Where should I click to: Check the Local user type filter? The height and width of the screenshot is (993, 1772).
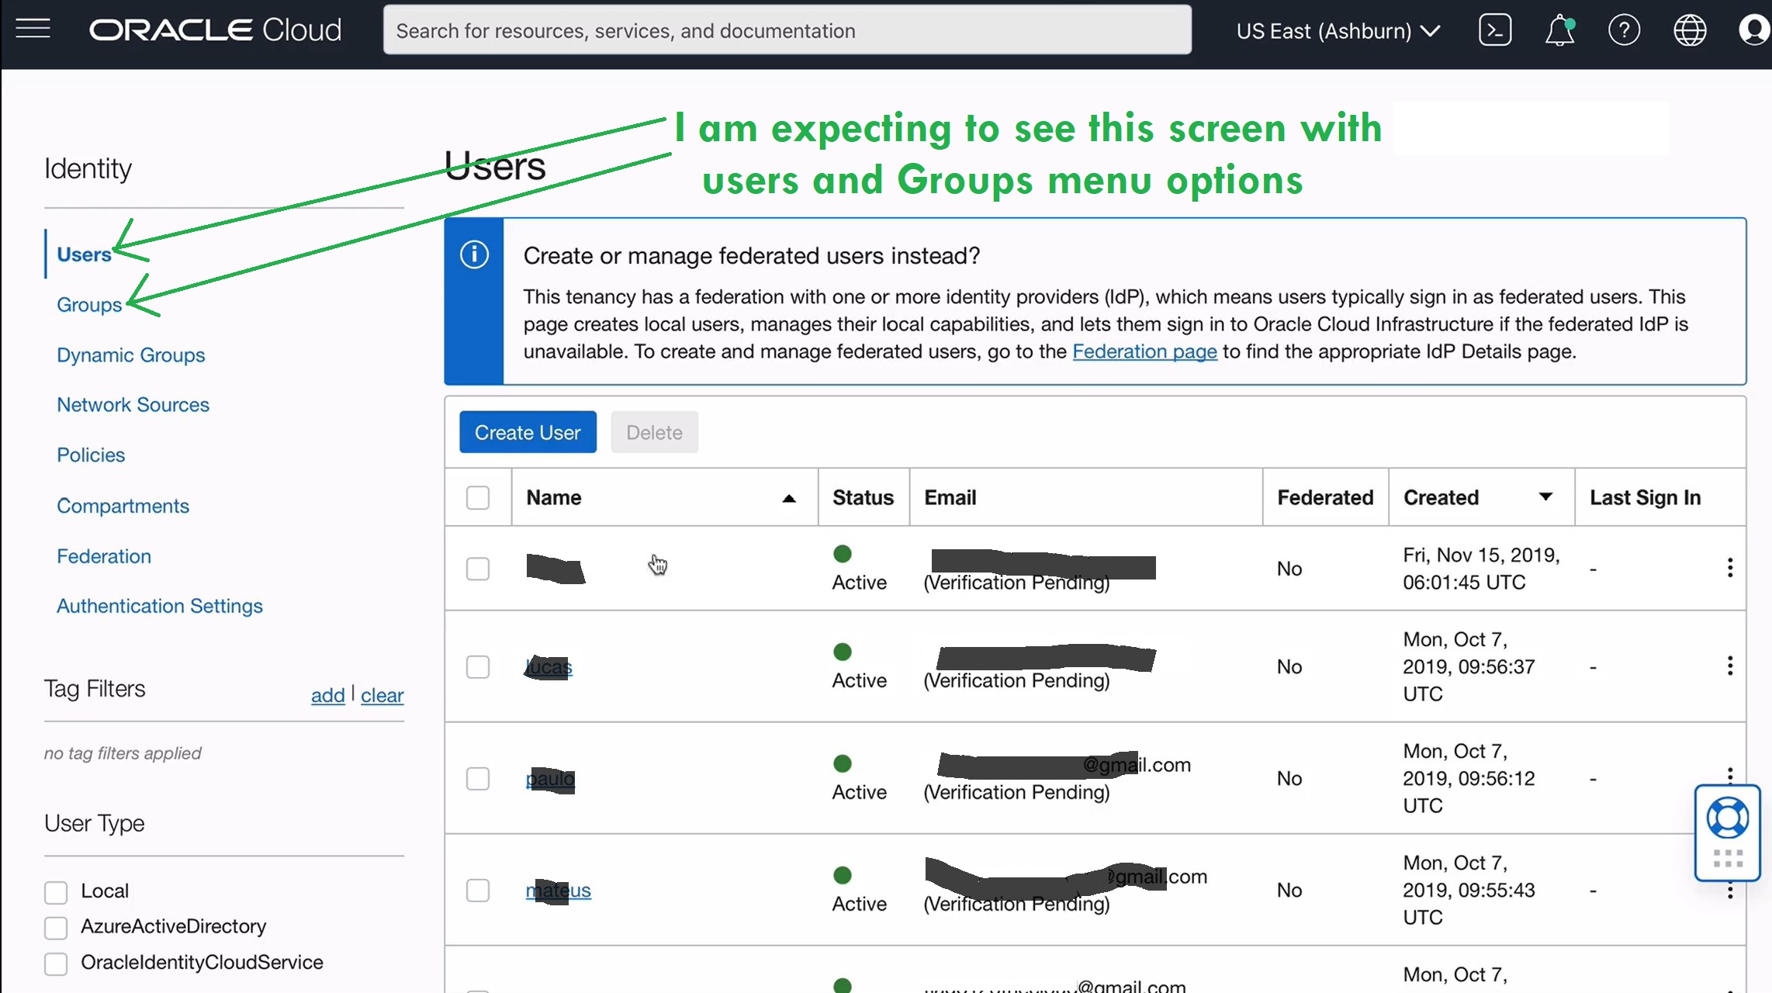click(56, 892)
